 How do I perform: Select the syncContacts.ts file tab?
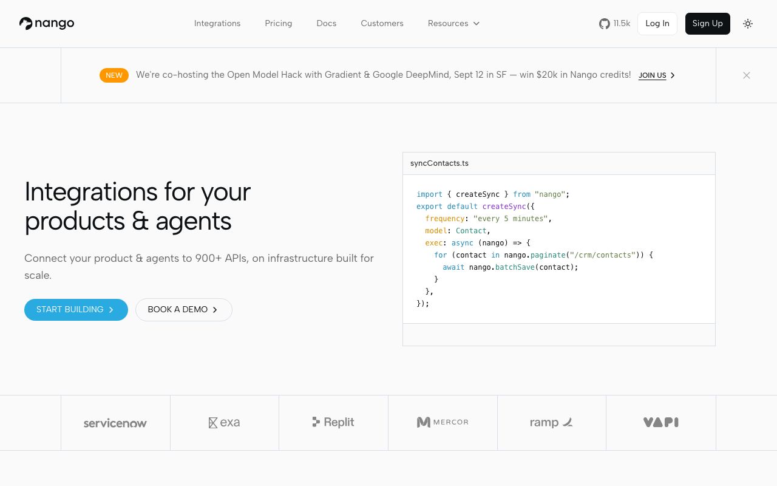pyautogui.click(x=439, y=163)
